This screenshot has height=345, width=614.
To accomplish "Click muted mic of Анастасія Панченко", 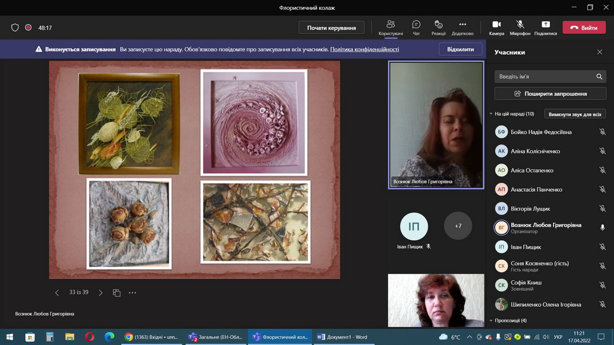I will [602, 189].
